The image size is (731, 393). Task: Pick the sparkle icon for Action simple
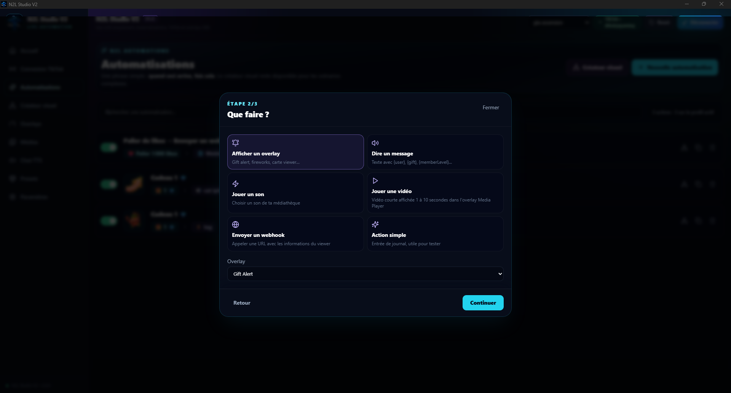[x=375, y=224]
